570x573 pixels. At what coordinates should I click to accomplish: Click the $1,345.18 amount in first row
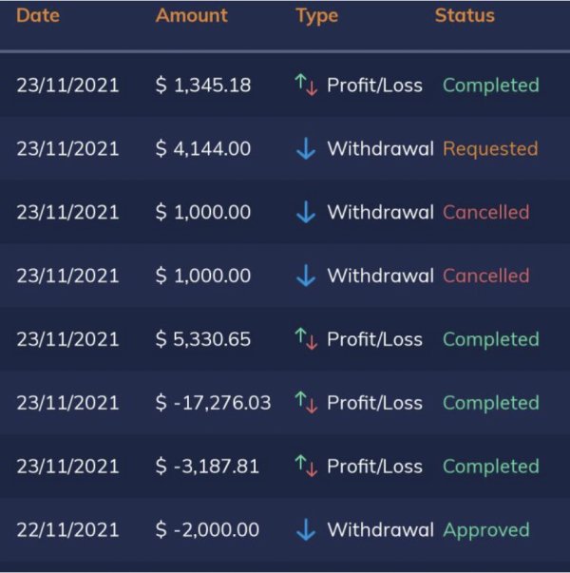tap(203, 86)
